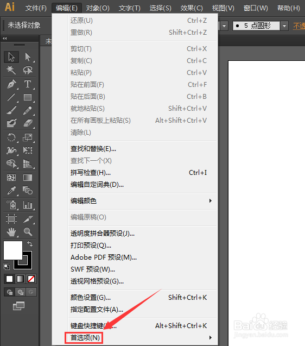Select the Slice tool

(28, 218)
